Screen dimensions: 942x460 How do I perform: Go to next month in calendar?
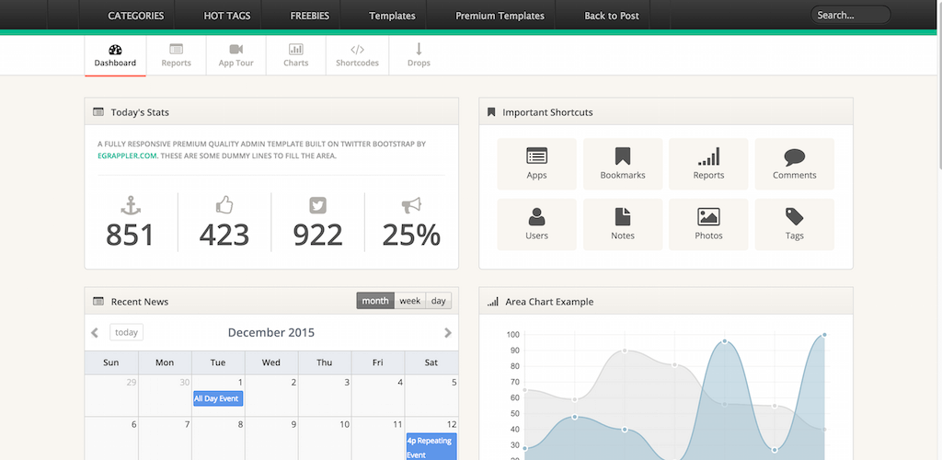[x=448, y=333]
